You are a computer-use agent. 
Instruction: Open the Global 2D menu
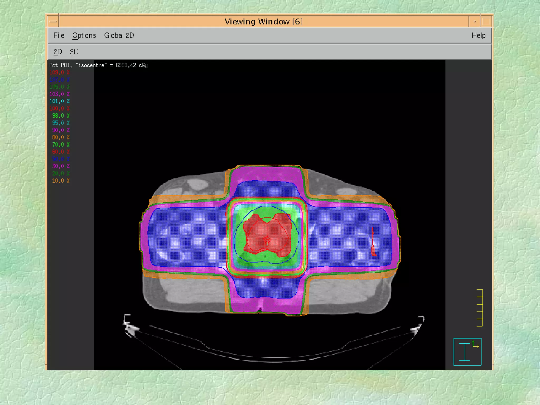tap(119, 35)
